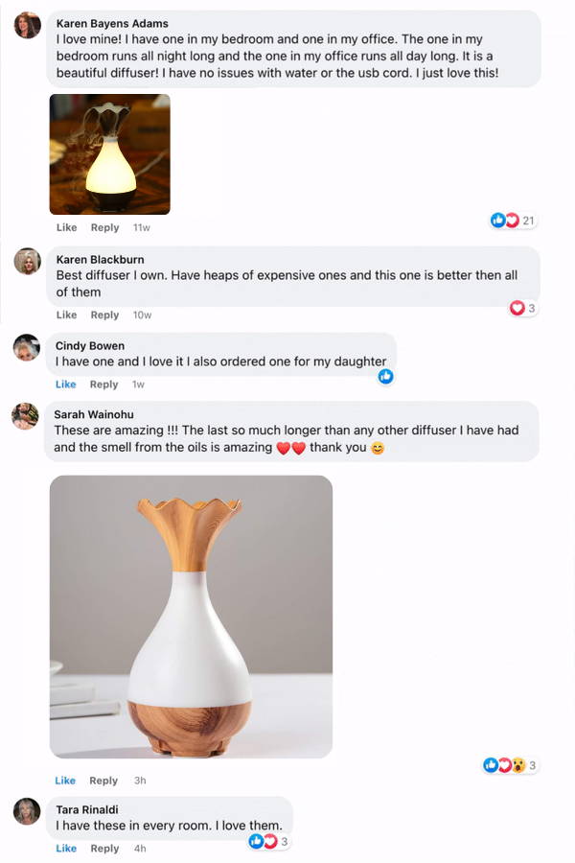Open Karen Bayens Adams' profile picture
Image resolution: width=575 pixels, height=863 pixels.
point(28,25)
